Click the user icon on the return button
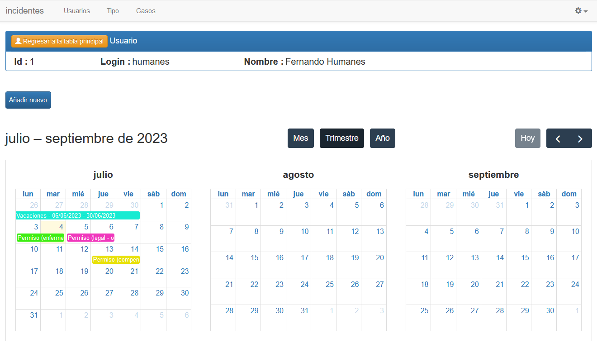 click(18, 41)
